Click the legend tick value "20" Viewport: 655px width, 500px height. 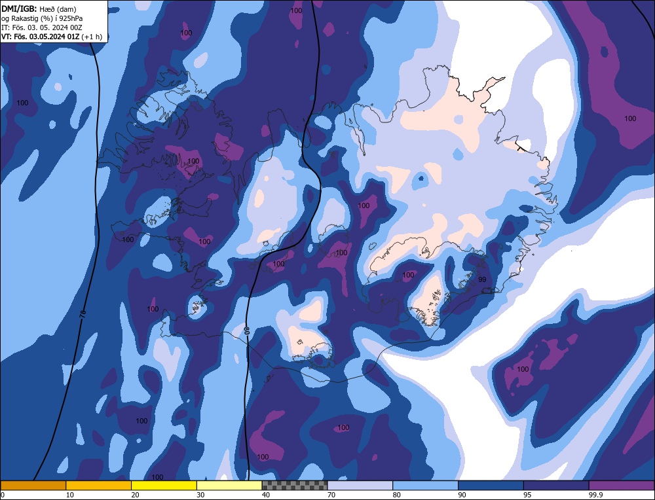pyautogui.click(x=135, y=495)
